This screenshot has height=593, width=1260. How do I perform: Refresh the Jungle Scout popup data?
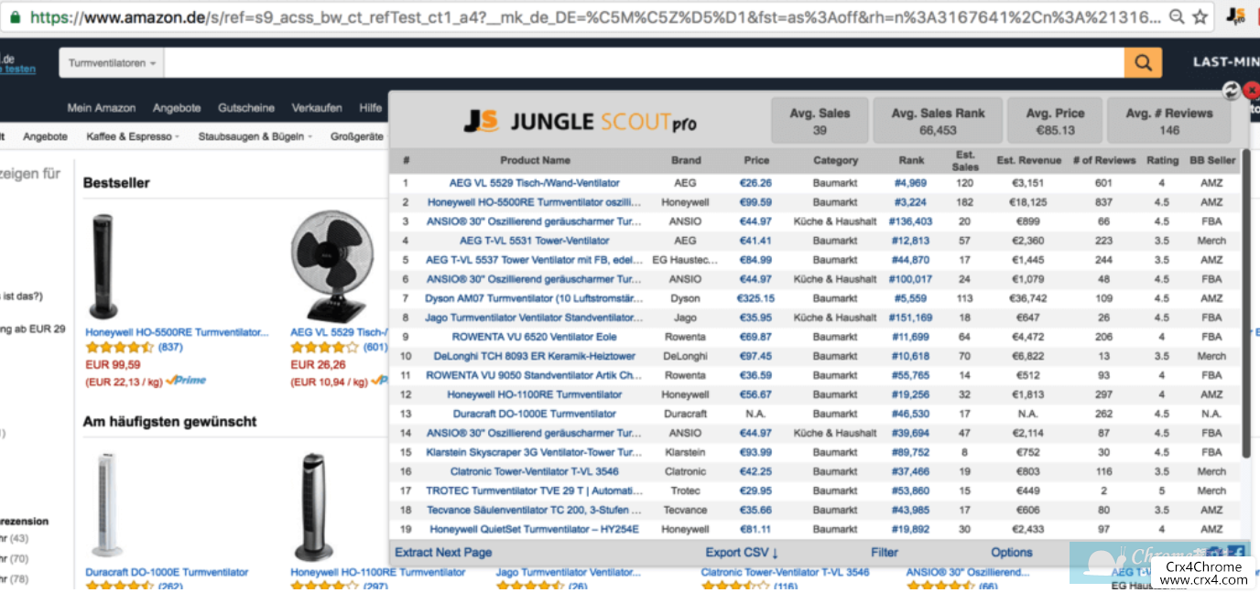click(1232, 91)
